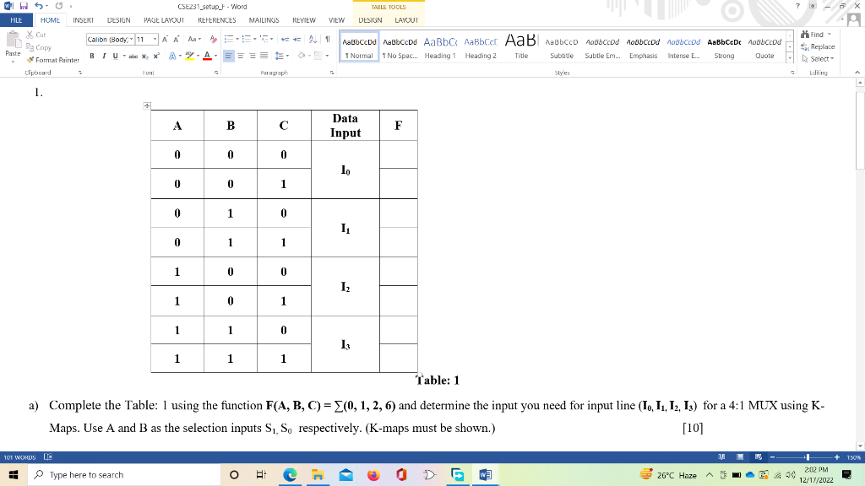865x486 pixels.
Task: Toggle italic formatting
Action: pyautogui.click(x=103, y=56)
